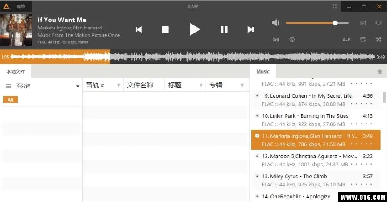The height and width of the screenshot is (202, 387).
Task: Toggle shuffle playback mode
Action: [379, 40]
